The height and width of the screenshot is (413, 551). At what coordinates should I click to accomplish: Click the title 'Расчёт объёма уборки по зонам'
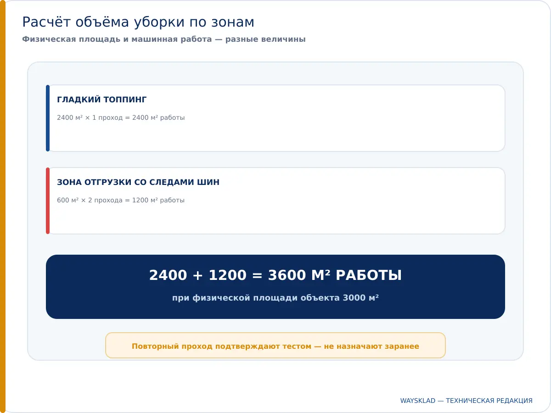pos(138,22)
